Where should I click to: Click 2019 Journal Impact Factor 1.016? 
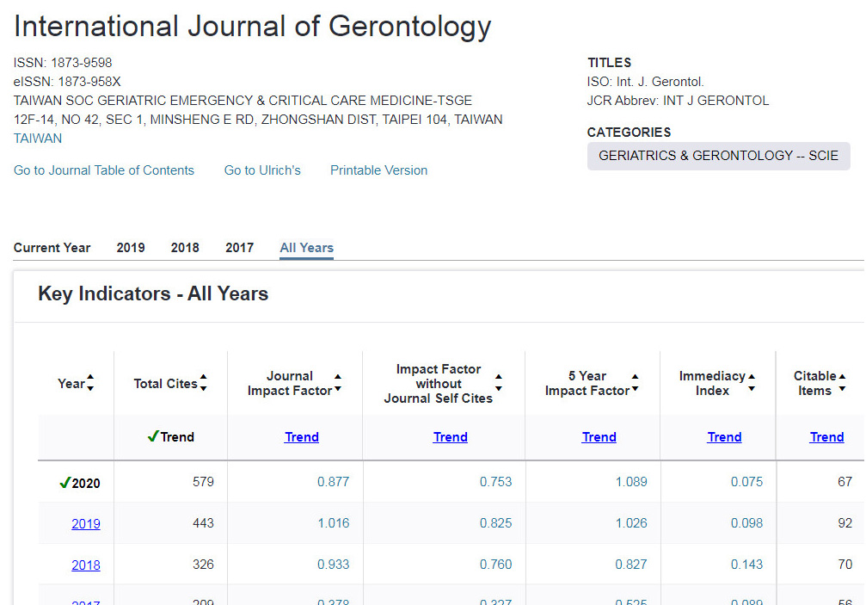coord(333,523)
